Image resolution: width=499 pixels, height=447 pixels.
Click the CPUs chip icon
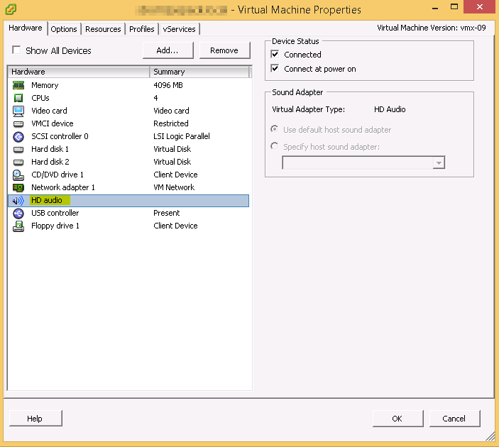click(18, 98)
